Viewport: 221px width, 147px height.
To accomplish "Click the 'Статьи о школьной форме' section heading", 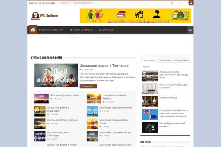I will tap(47, 58).
